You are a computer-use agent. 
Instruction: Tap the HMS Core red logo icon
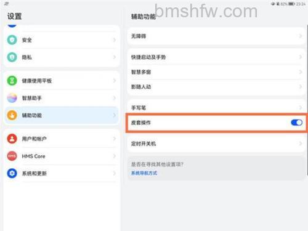[12, 156]
